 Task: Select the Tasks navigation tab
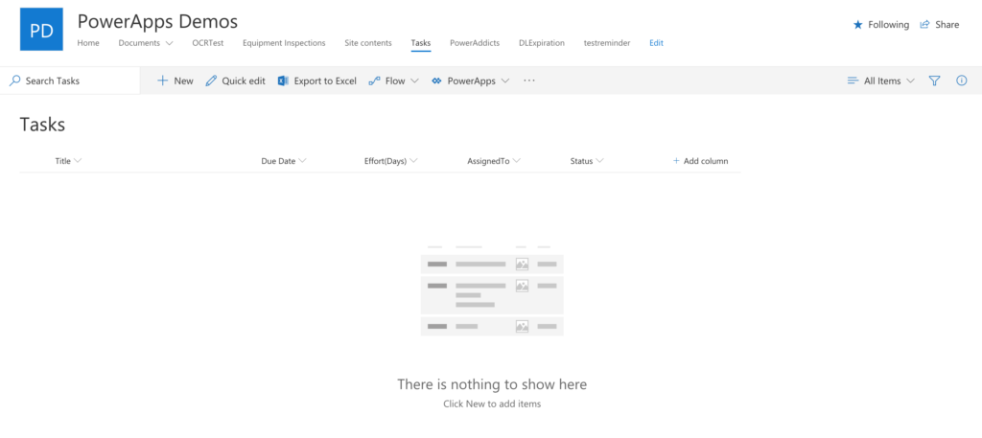click(421, 43)
